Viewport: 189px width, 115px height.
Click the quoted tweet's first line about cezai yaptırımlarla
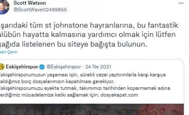pyautogui.click(x=83, y=75)
